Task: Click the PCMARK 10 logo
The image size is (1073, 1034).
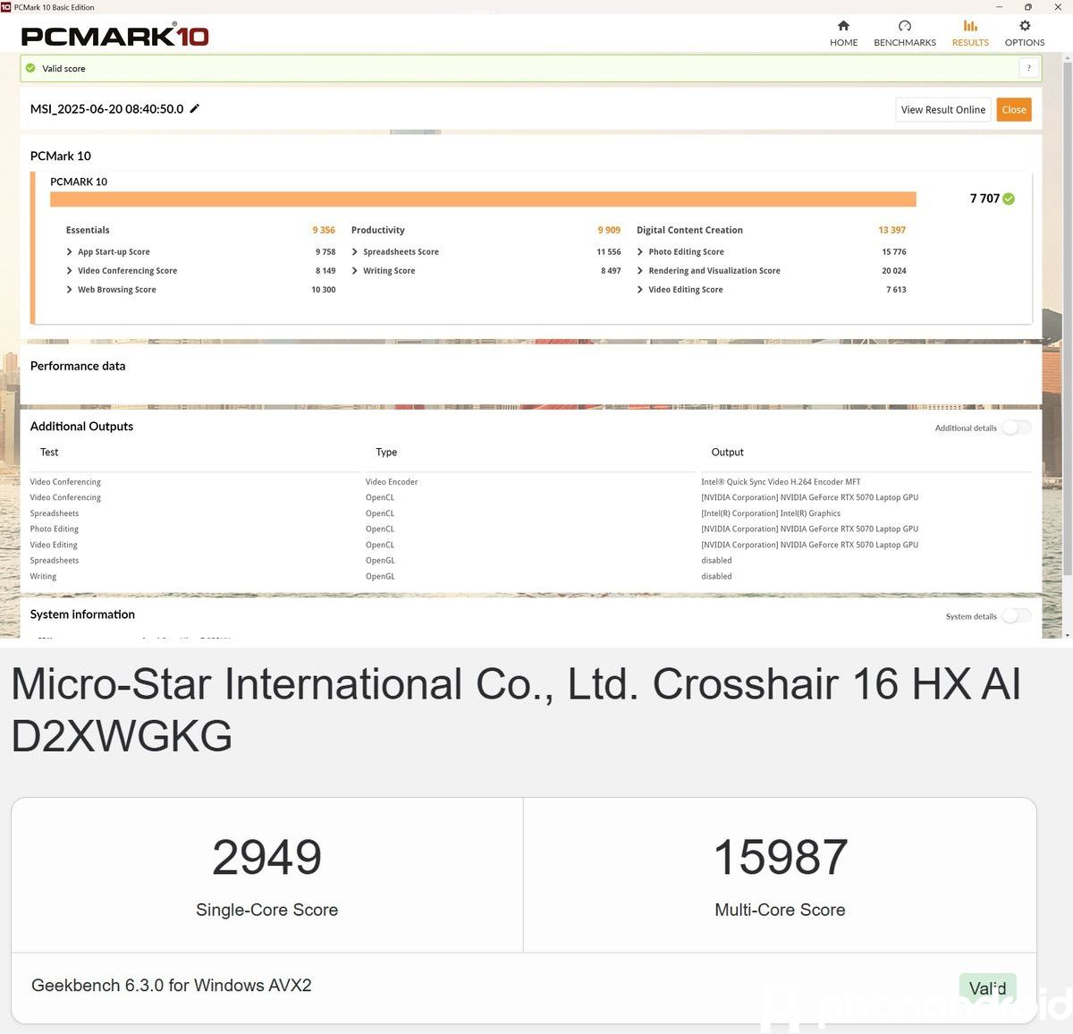Action: pyautogui.click(x=114, y=36)
